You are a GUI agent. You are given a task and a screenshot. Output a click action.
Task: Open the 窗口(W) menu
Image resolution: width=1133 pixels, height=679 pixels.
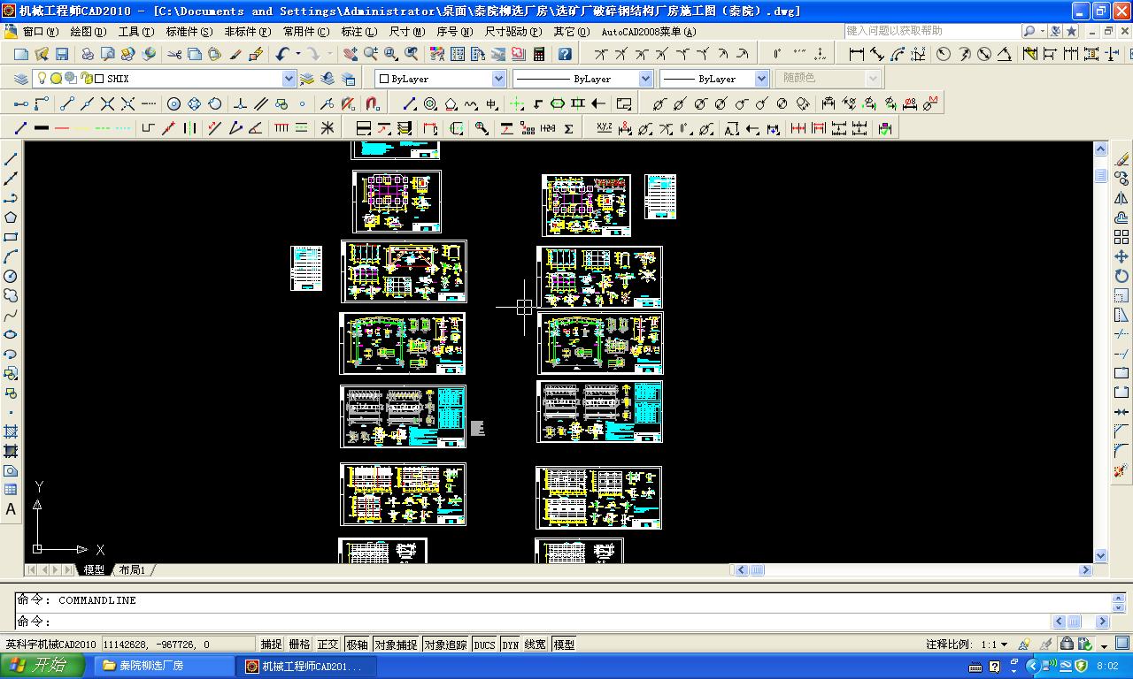(41, 31)
